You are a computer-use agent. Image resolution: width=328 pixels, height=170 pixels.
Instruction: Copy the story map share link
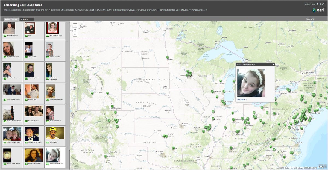click(x=323, y=4)
